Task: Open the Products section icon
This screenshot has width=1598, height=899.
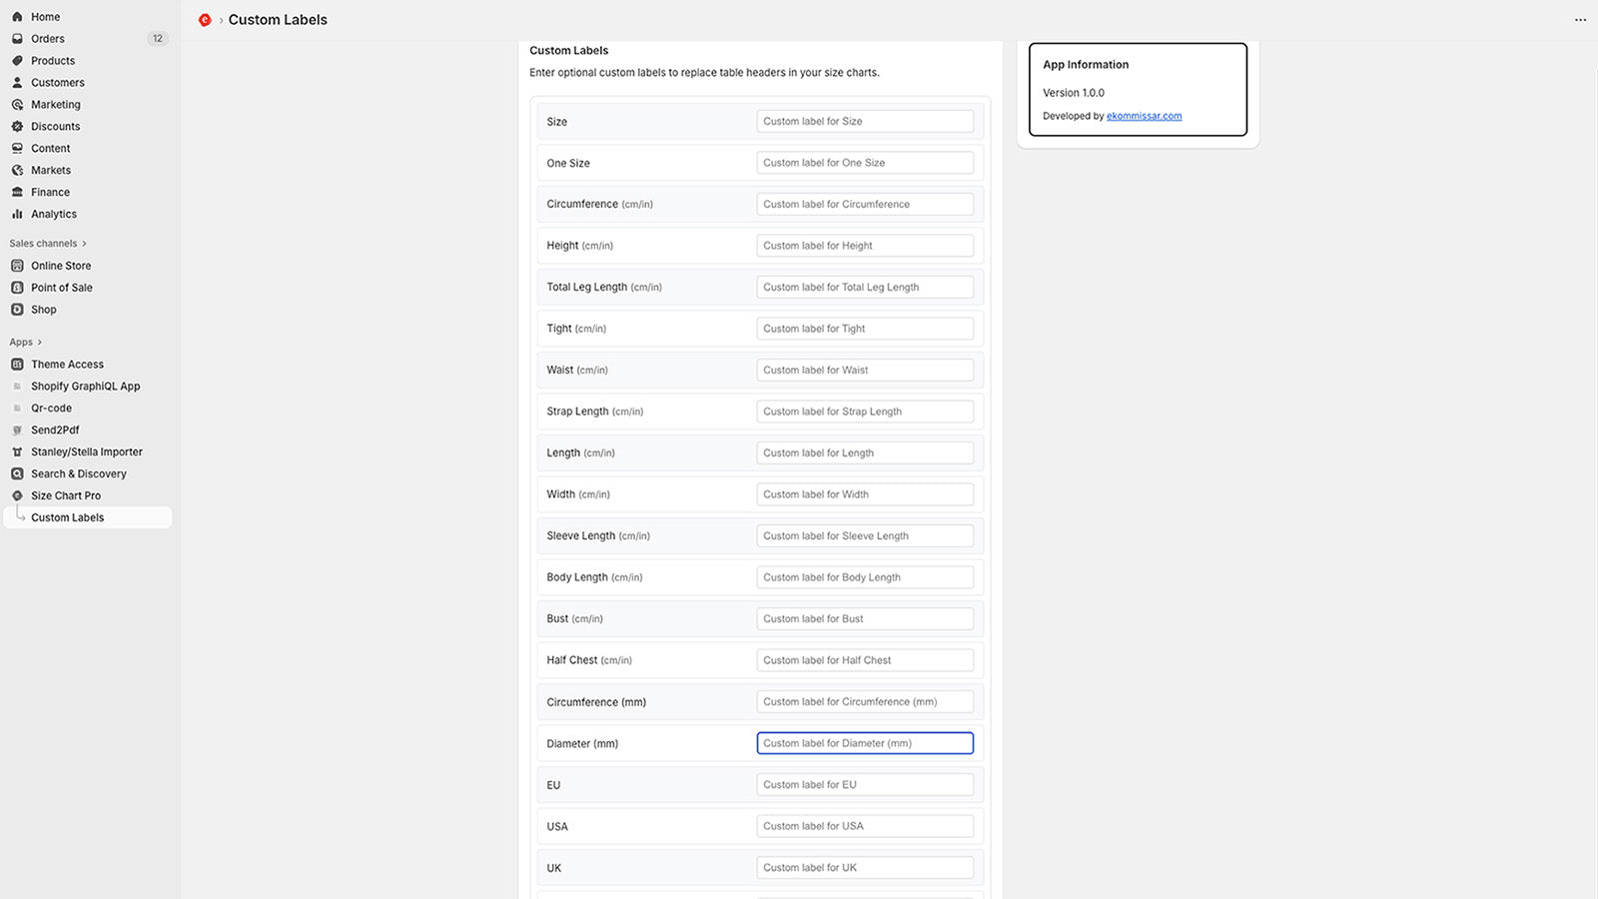Action: pos(17,60)
